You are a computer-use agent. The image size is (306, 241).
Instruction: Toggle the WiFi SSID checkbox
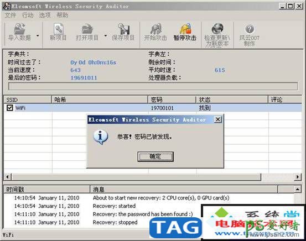9,108
